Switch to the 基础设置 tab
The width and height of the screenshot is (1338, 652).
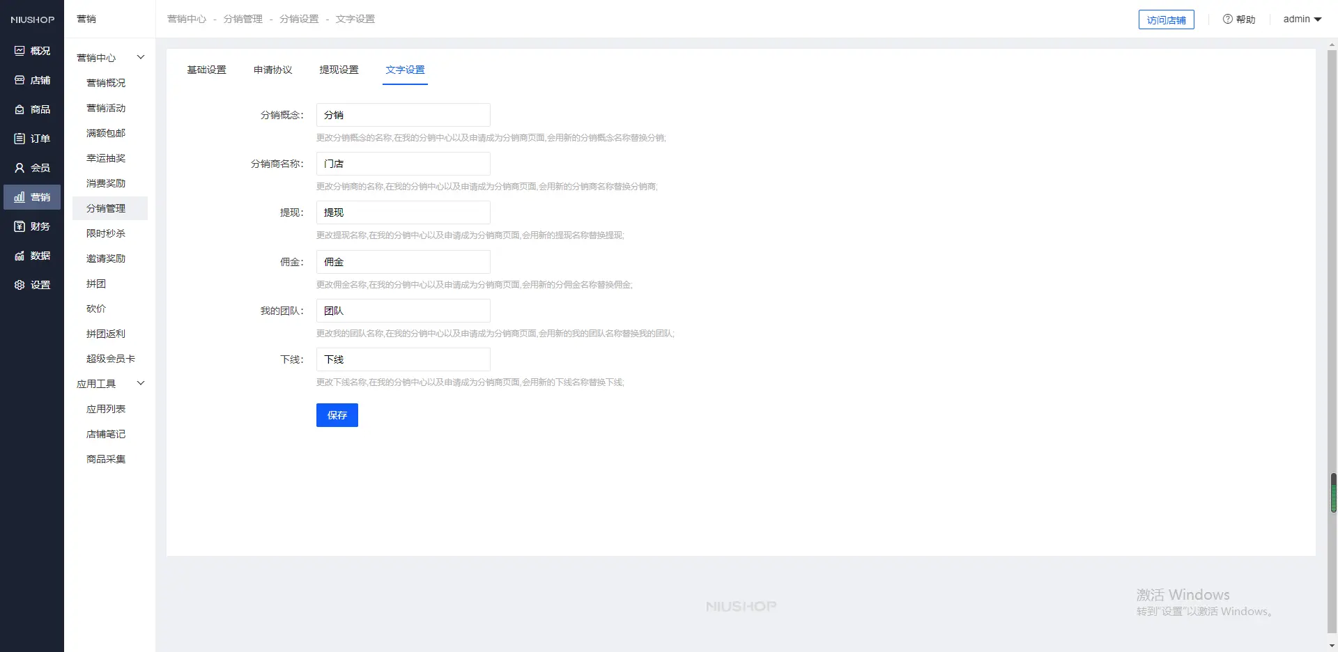point(206,70)
